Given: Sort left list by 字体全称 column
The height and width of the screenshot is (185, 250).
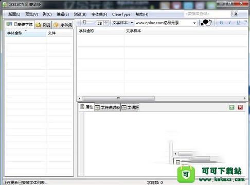Looking at the screenshot, I should [26, 33].
